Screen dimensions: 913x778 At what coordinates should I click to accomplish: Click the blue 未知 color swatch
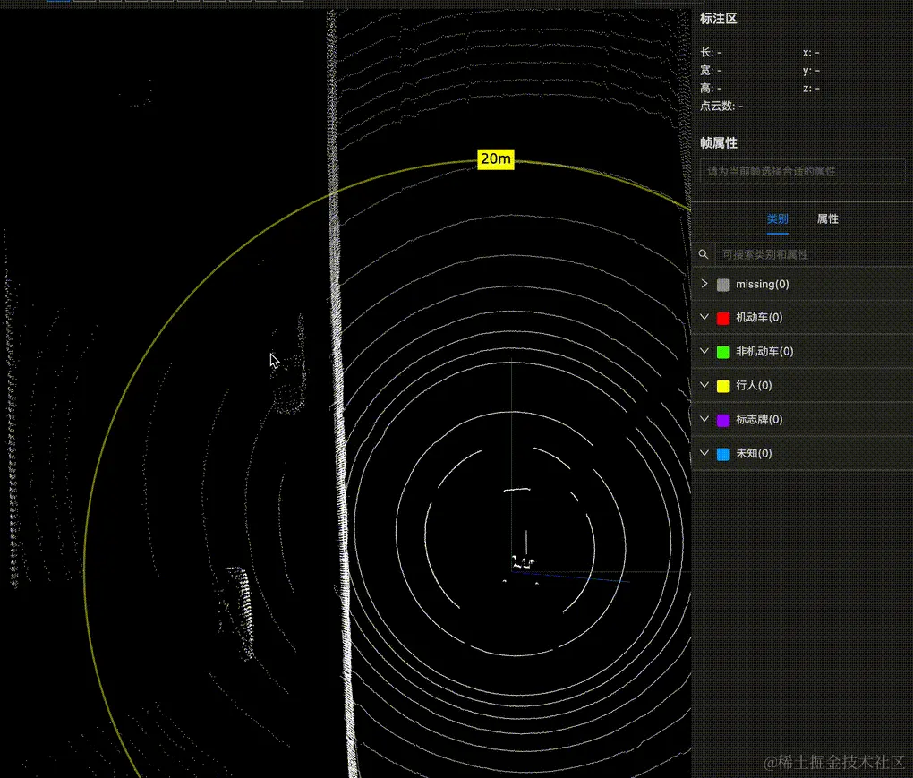722,454
